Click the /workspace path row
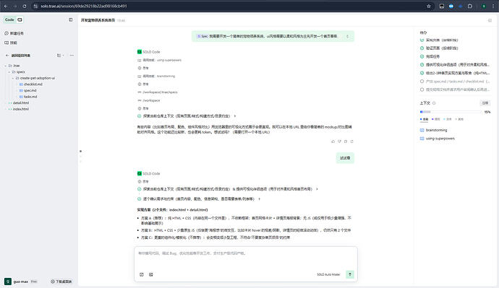The height and width of the screenshot is (288, 499). tap(149, 100)
